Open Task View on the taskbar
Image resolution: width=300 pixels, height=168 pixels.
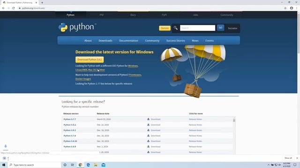tap(73, 165)
